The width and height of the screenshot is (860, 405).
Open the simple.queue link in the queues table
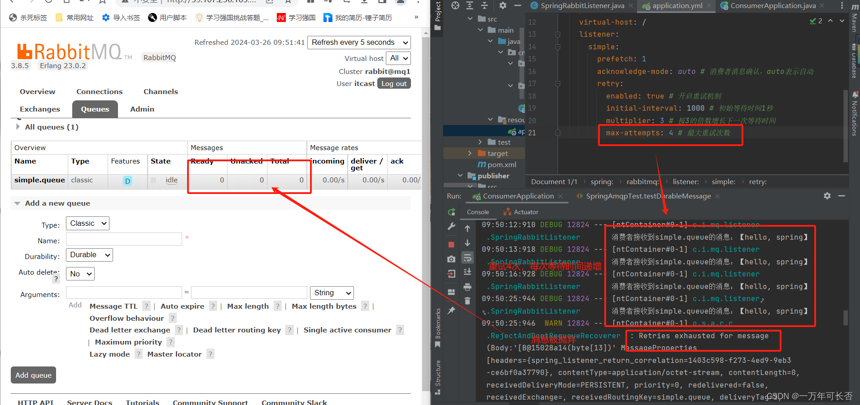click(x=39, y=180)
